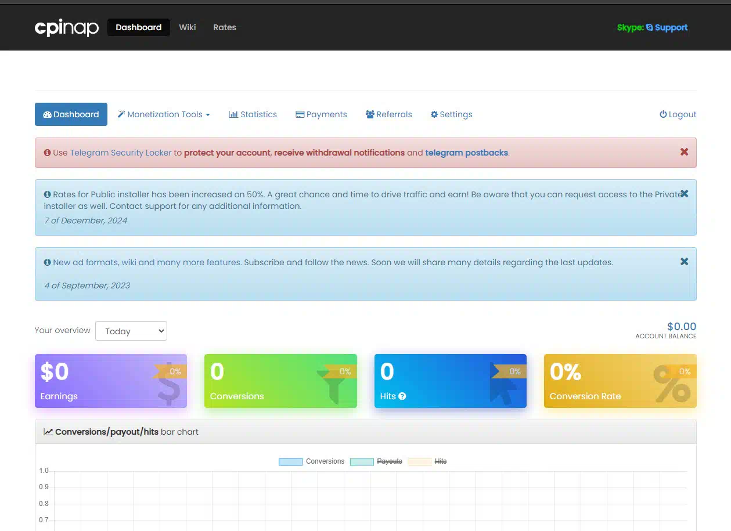This screenshot has width=731, height=531.
Task: Click the 'Your overview' label
Action: [63, 330]
